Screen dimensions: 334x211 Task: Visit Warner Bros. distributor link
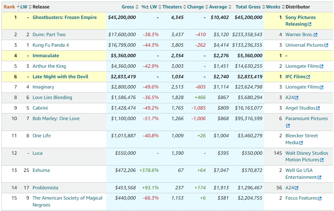[x=299, y=34]
